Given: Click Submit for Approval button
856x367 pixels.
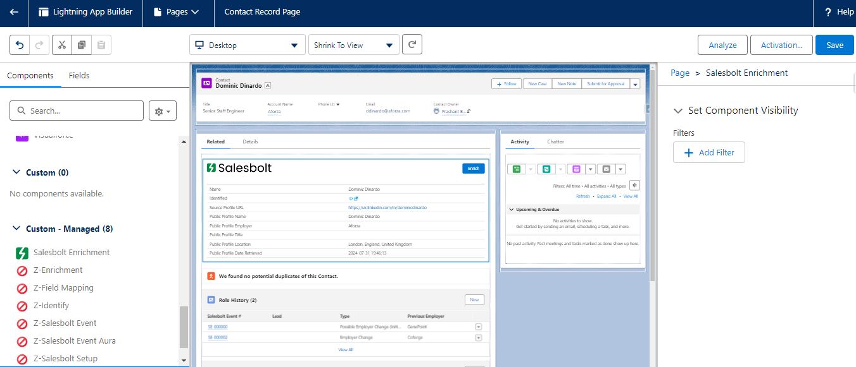Looking at the screenshot, I should tap(605, 83).
